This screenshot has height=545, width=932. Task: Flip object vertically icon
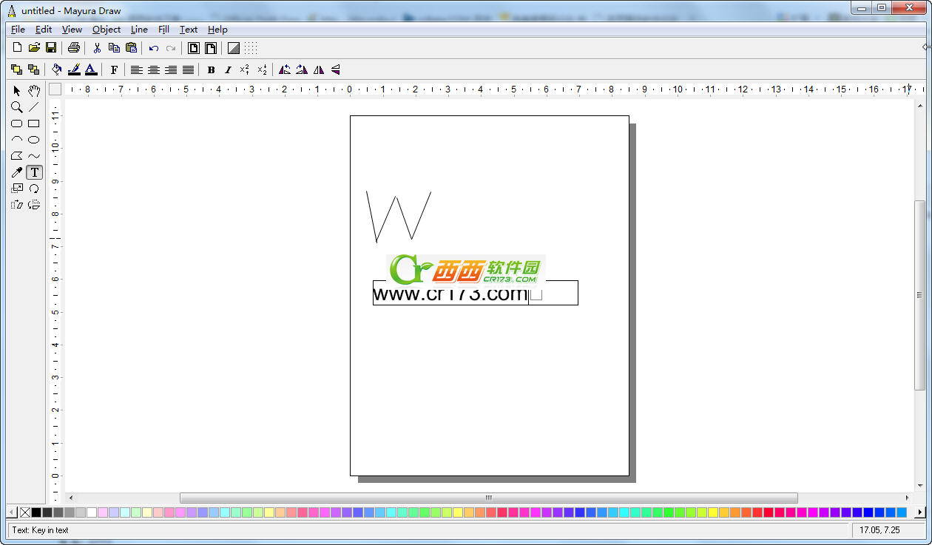coord(336,70)
